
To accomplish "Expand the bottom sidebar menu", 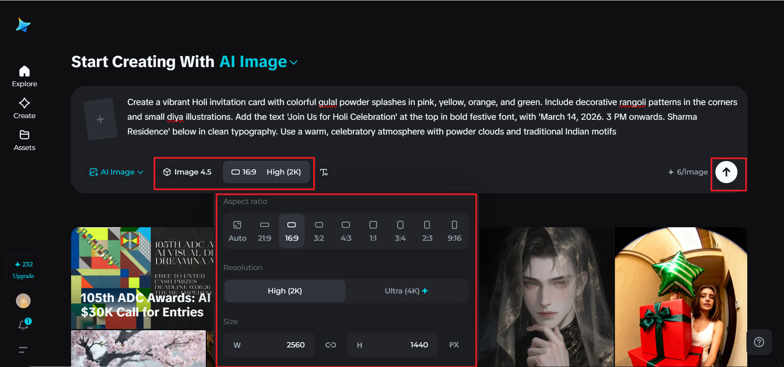I will (23, 349).
